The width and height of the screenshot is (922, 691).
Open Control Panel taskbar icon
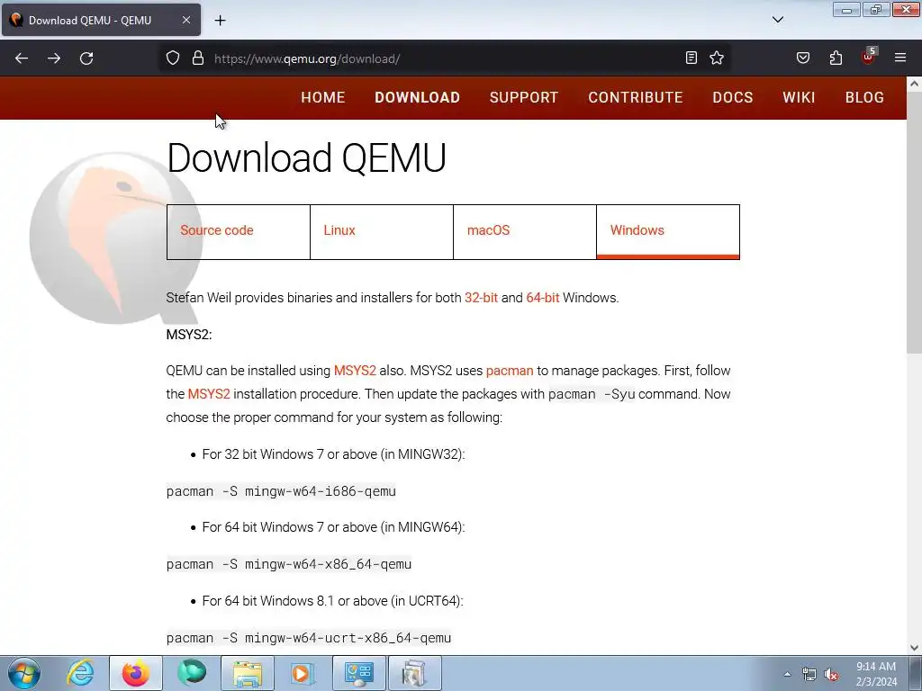point(358,673)
